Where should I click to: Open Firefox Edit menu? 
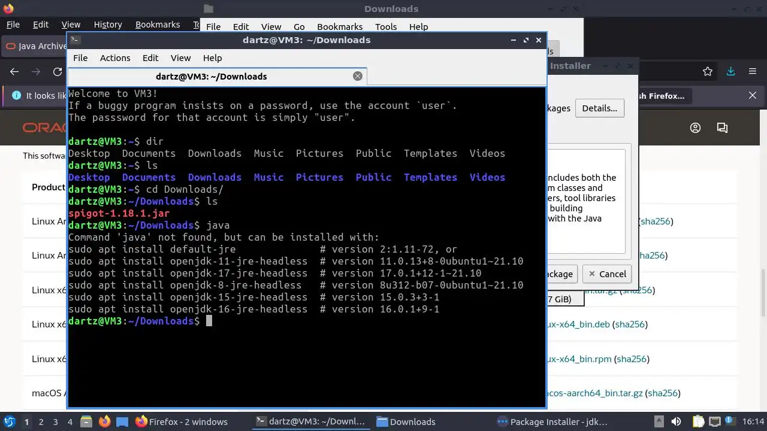pos(41,25)
